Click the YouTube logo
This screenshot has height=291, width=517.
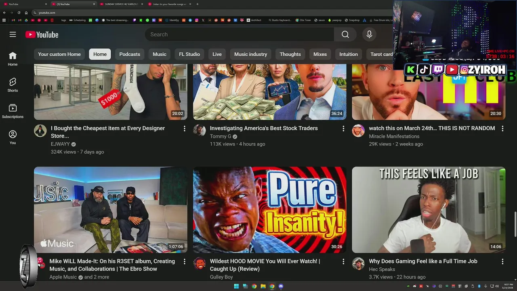click(x=42, y=35)
